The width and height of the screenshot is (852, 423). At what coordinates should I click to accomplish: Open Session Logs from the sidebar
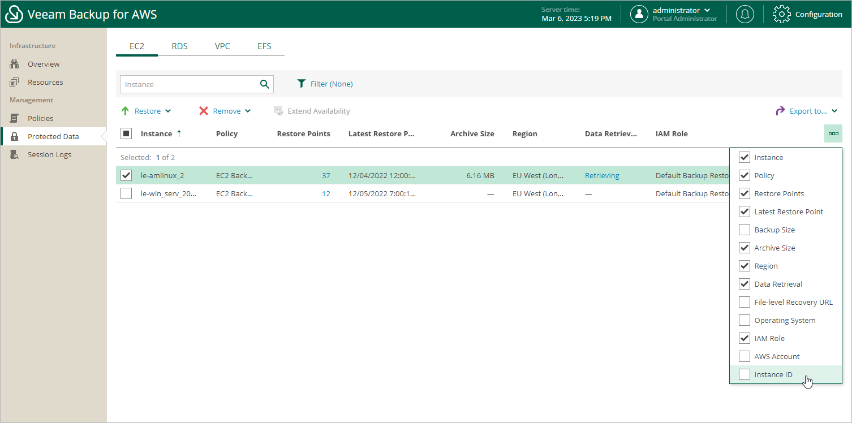pos(50,154)
